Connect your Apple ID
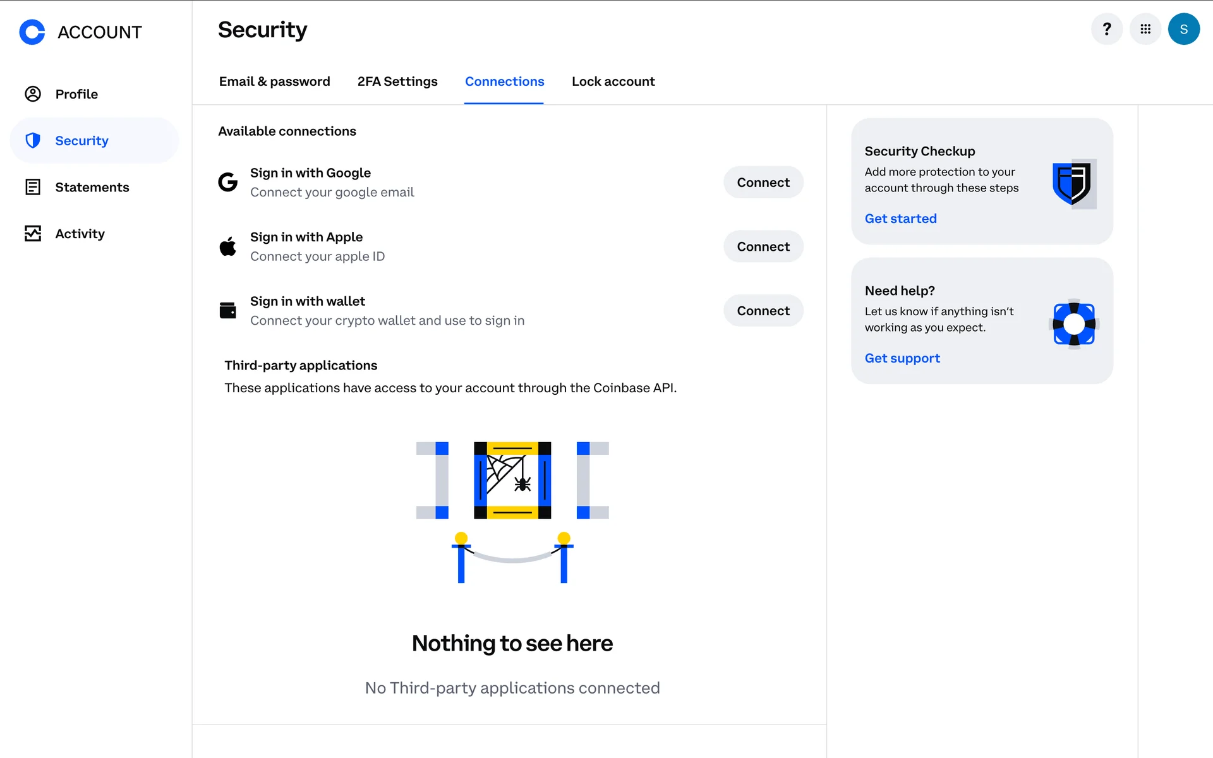The image size is (1213, 758). click(763, 247)
